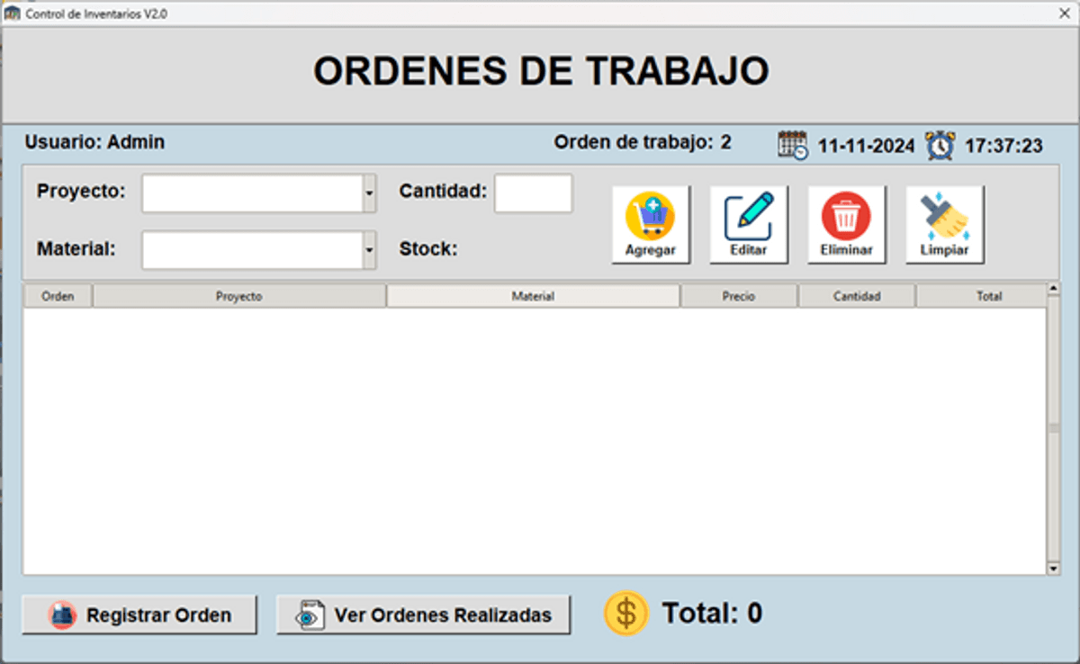The image size is (1080, 664).
Task: Click the table scrollbar down arrow
Action: pyautogui.click(x=1054, y=569)
